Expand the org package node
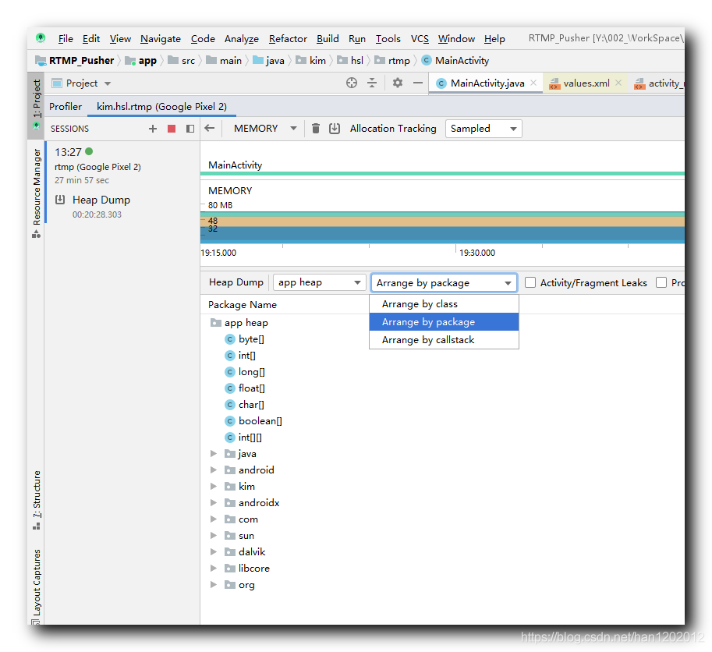Image resolution: width=712 pixels, height=652 pixels. tap(214, 584)
